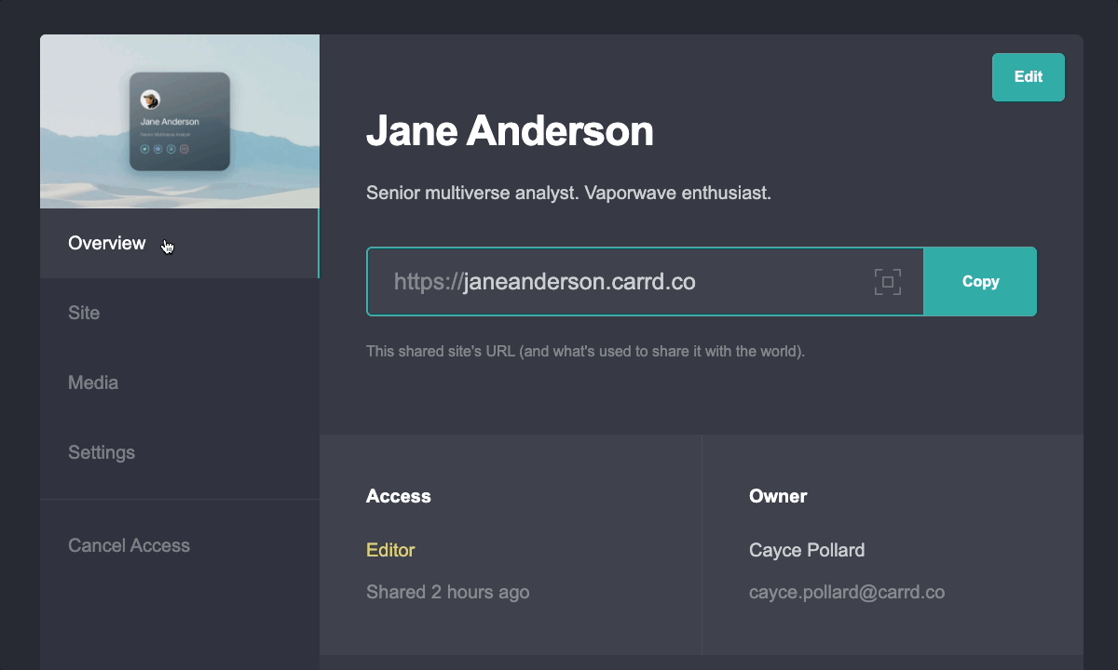1118x670 pixels.
Task: Switch to the Site section
Action: coord(84,314)
